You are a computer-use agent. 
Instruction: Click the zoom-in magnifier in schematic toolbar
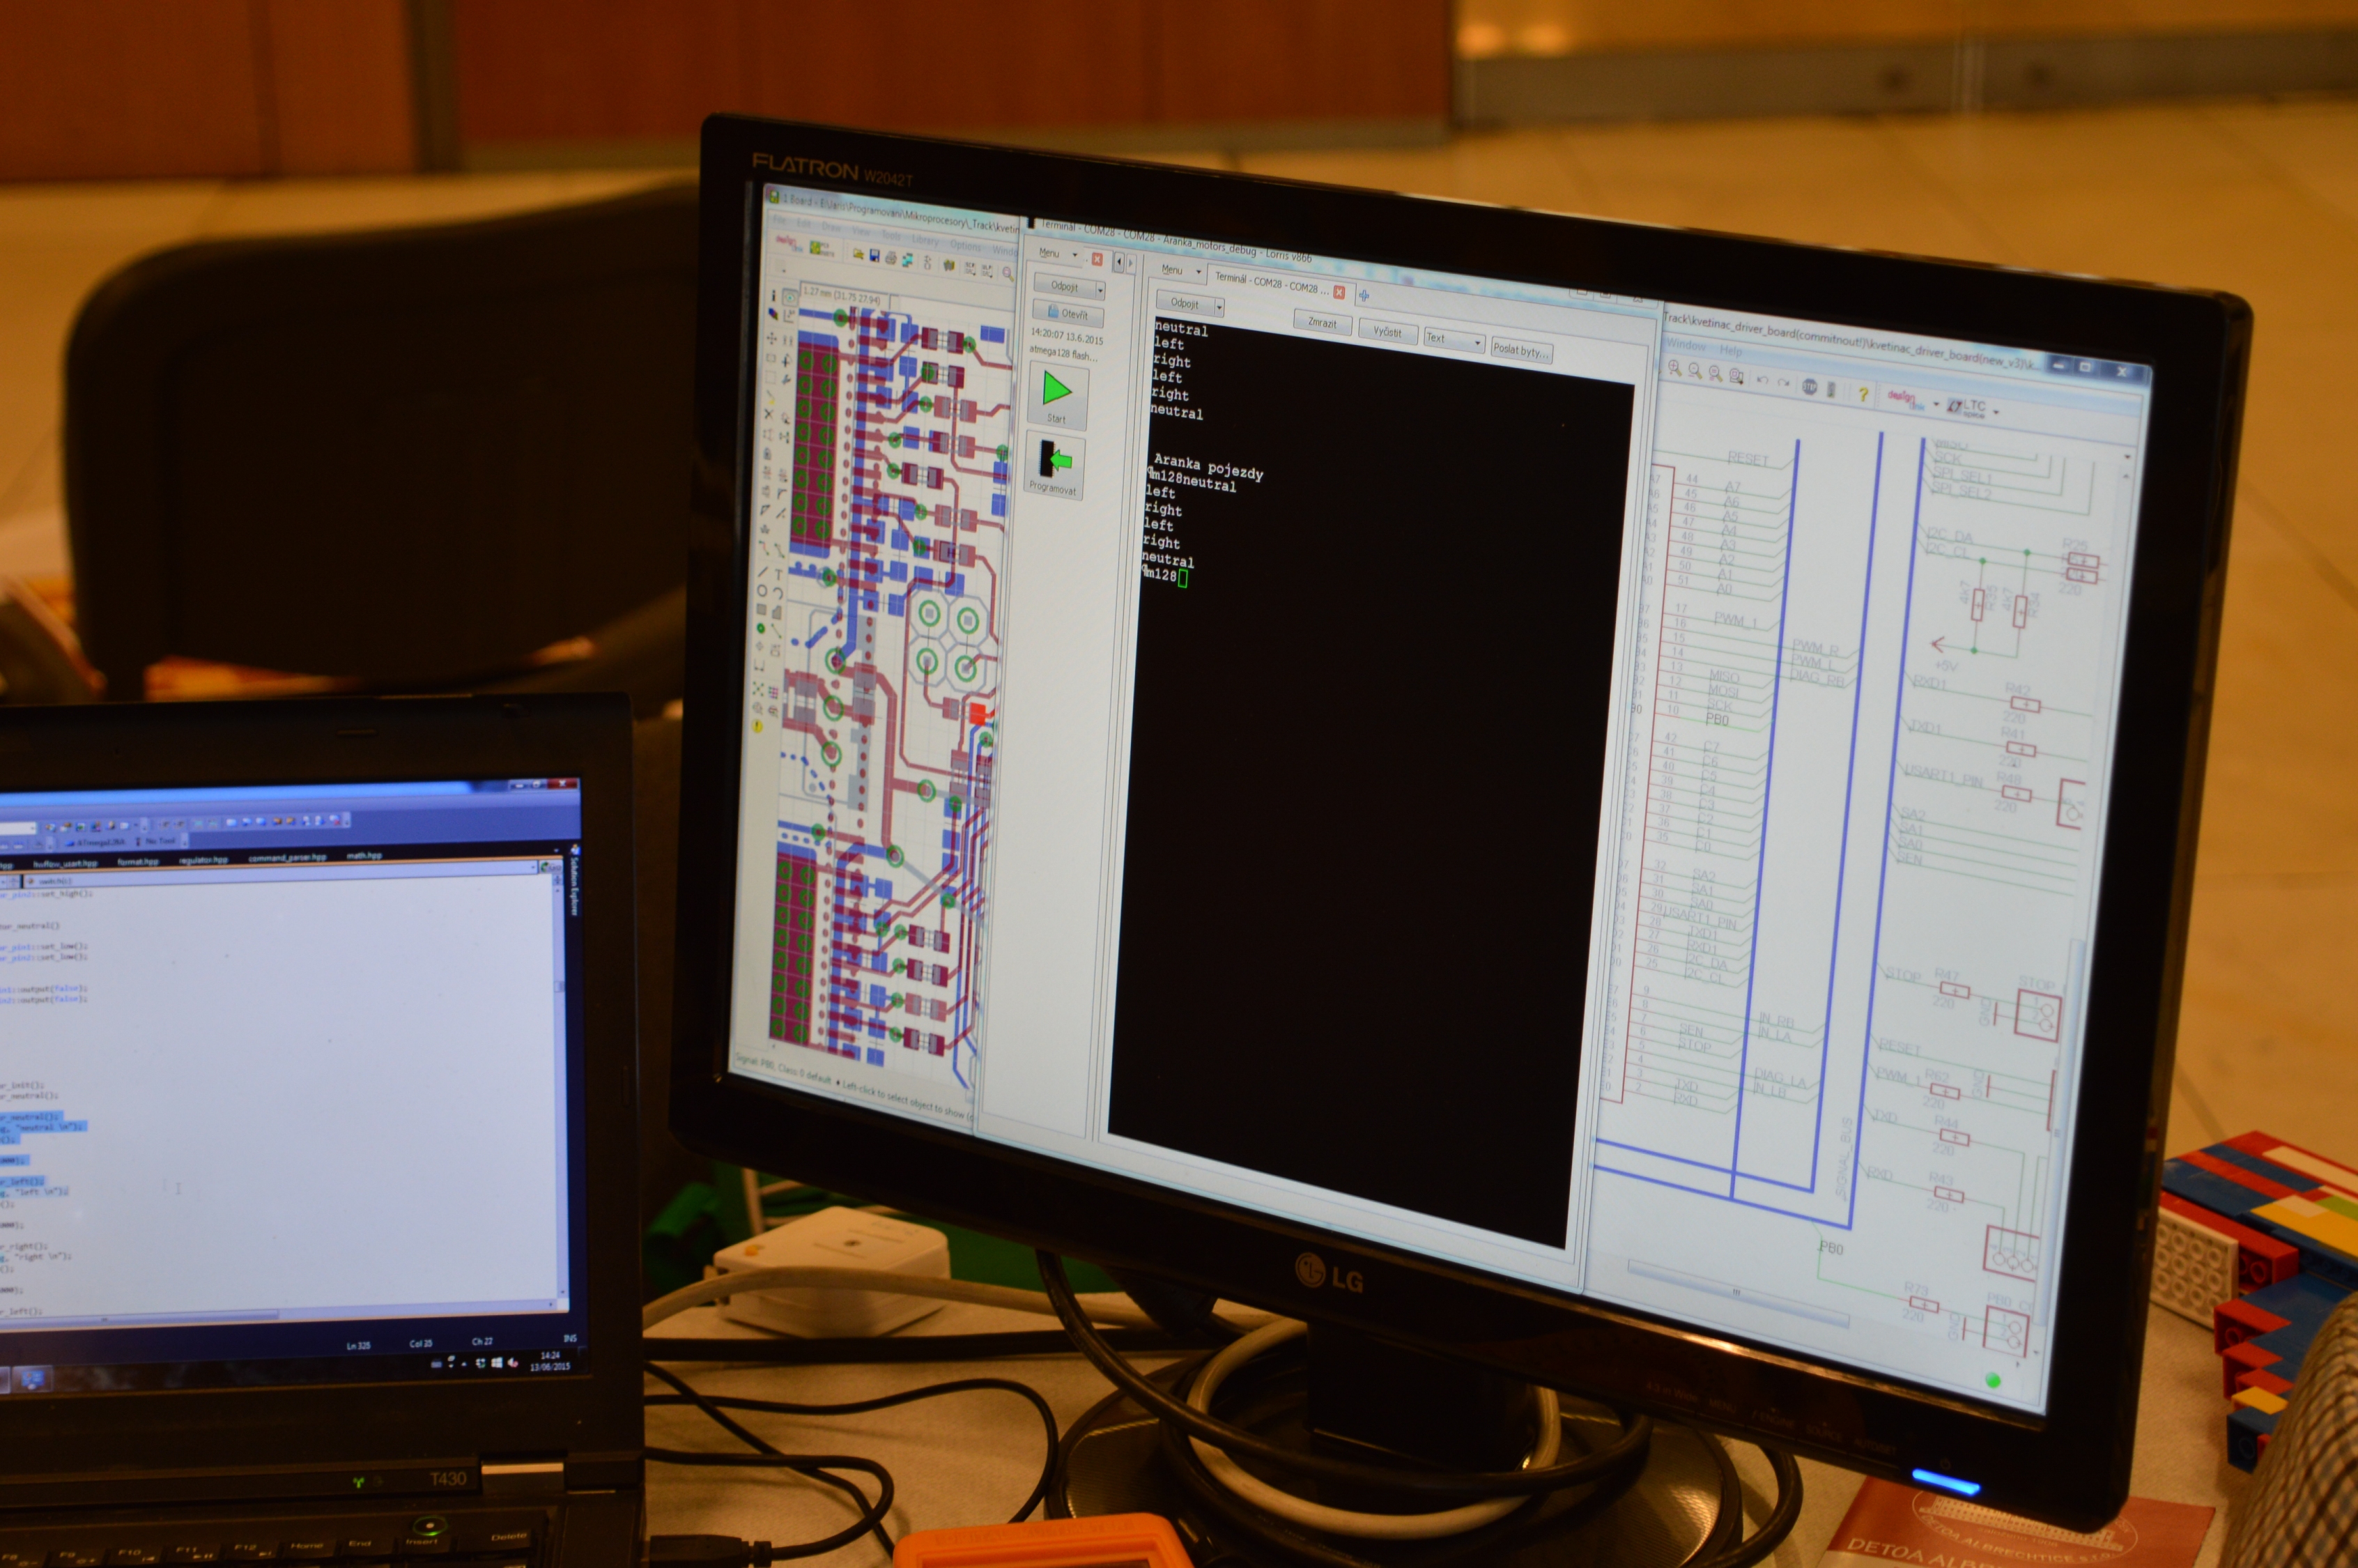point(1674,368)
